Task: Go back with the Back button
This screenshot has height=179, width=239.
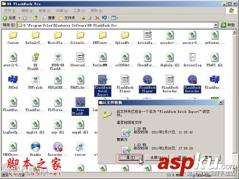Action: click(x=9, y=18)
